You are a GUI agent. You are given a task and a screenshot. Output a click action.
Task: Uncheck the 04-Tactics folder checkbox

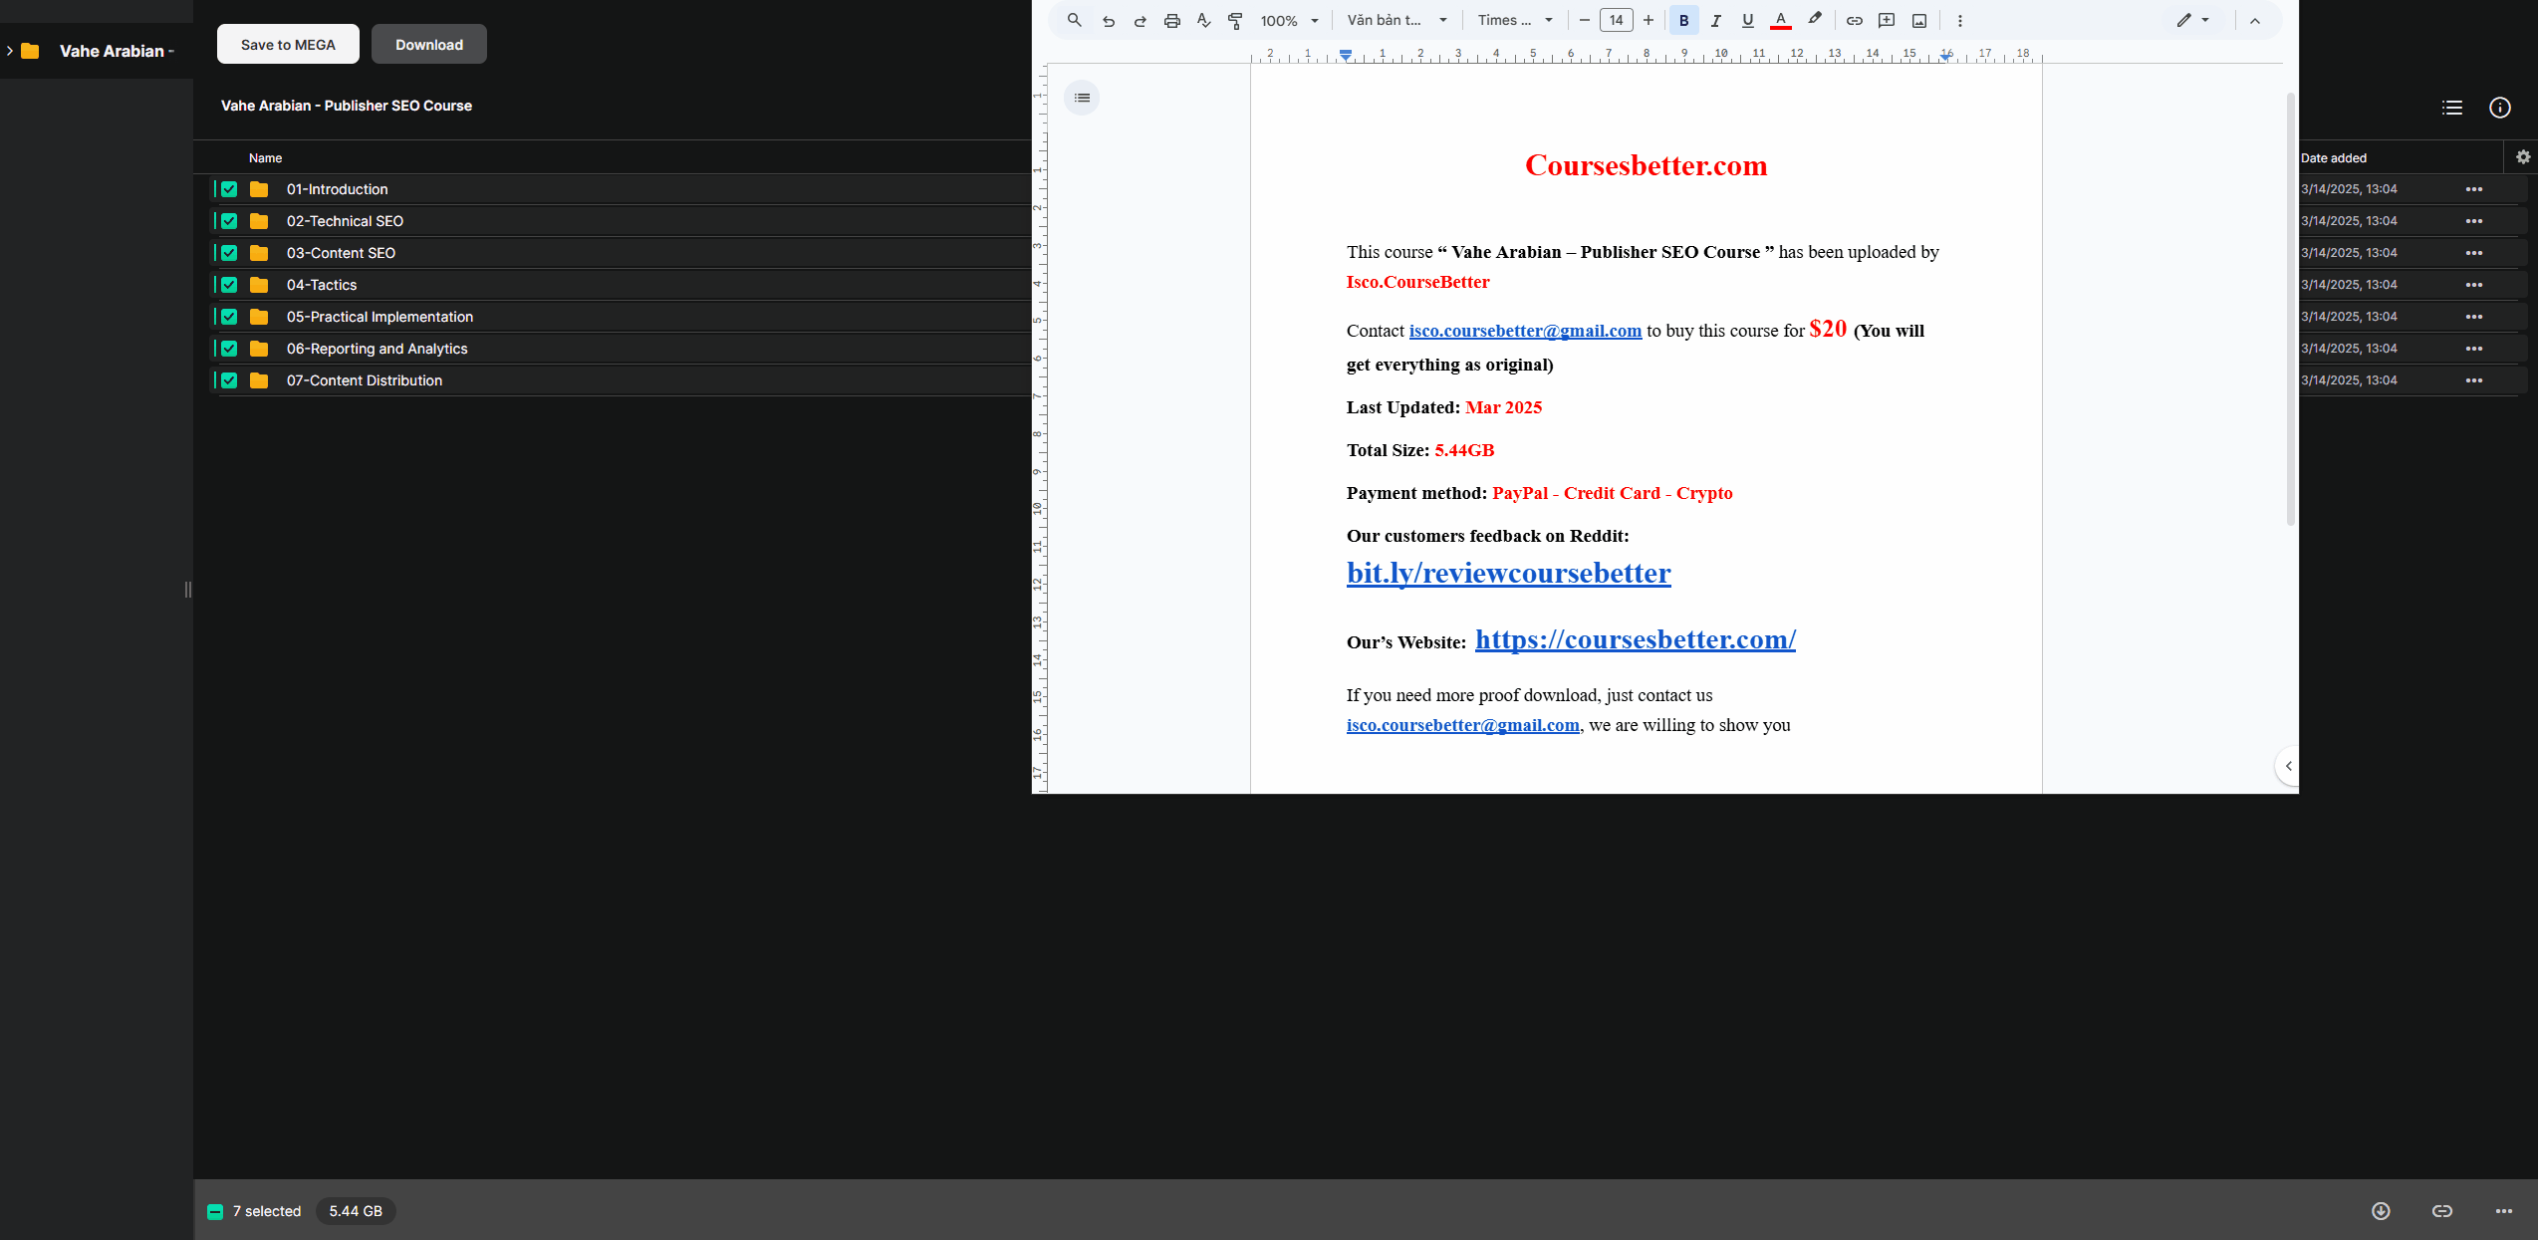(x=229, y=285)
